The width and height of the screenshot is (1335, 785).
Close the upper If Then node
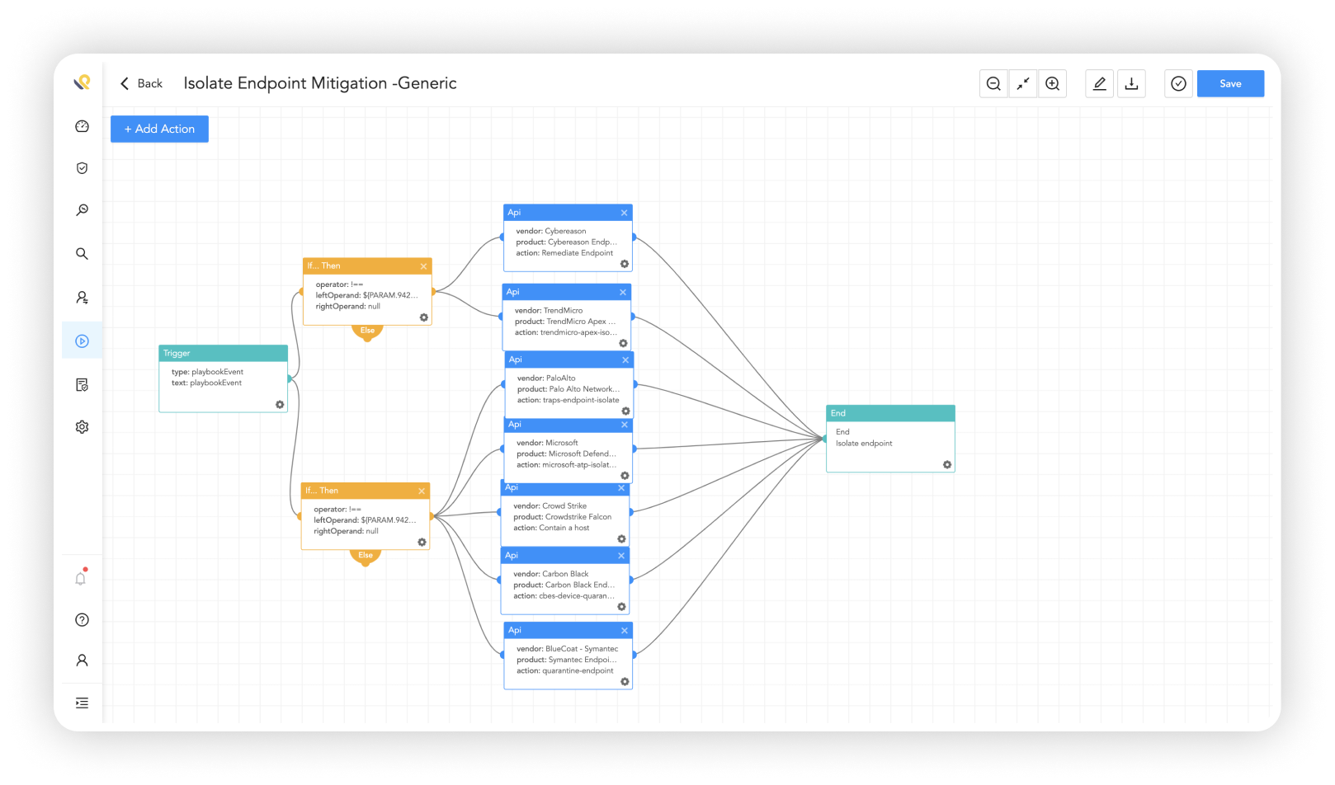423,266
